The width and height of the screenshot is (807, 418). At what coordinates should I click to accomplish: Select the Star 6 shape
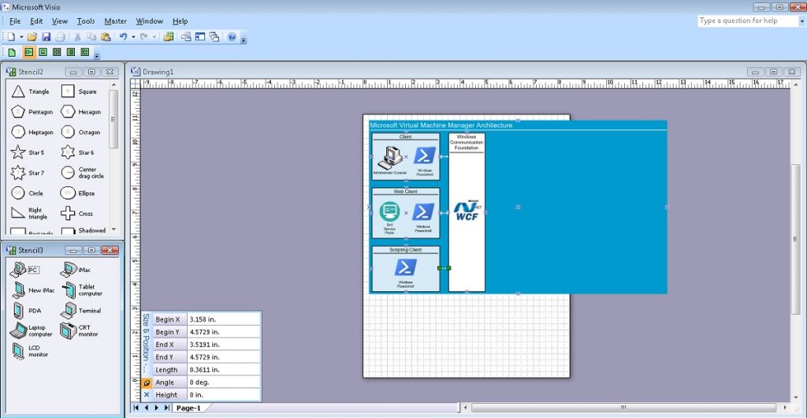pyautogui.click(x=77, y=152)
